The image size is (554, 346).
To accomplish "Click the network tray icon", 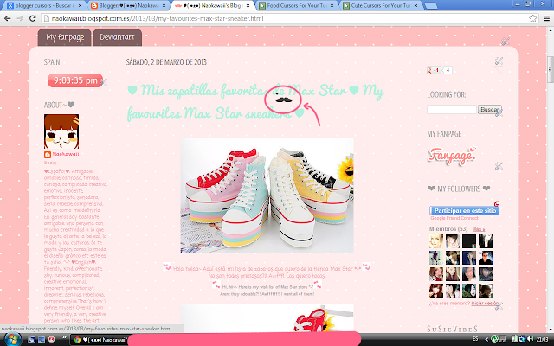I will point(522,339).
